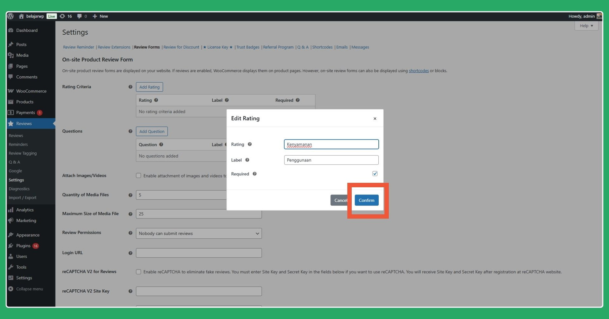Click the New plus item in admin bar
This screenshot has width=609, height=319.
point(100,16)
